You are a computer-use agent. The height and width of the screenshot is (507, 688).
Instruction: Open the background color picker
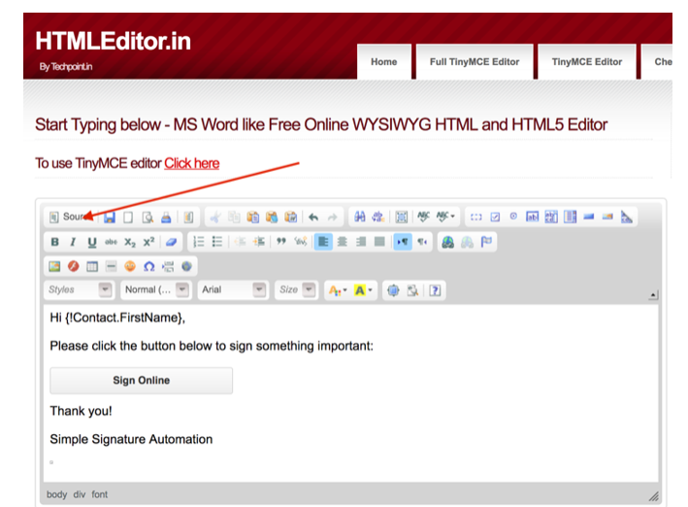click(x=363, y=290)
